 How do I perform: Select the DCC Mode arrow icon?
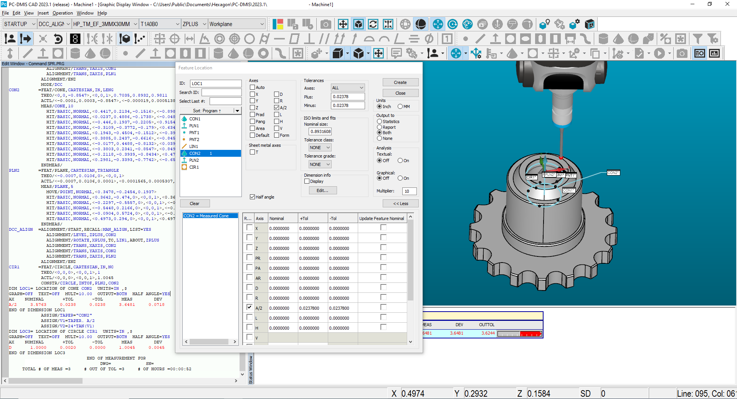[x=25, y=39]
